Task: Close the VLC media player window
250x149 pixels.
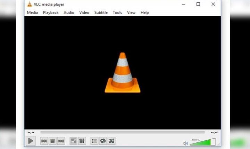Action: (x=213, y=4)
